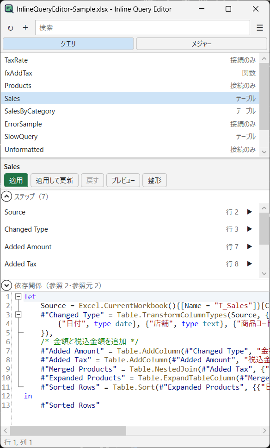Screen dimensions: 270x448
Task: Click the "in" keyword on line 12
Action: [x=28, y=396]
